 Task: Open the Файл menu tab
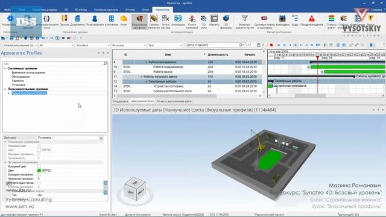(7, 10)
